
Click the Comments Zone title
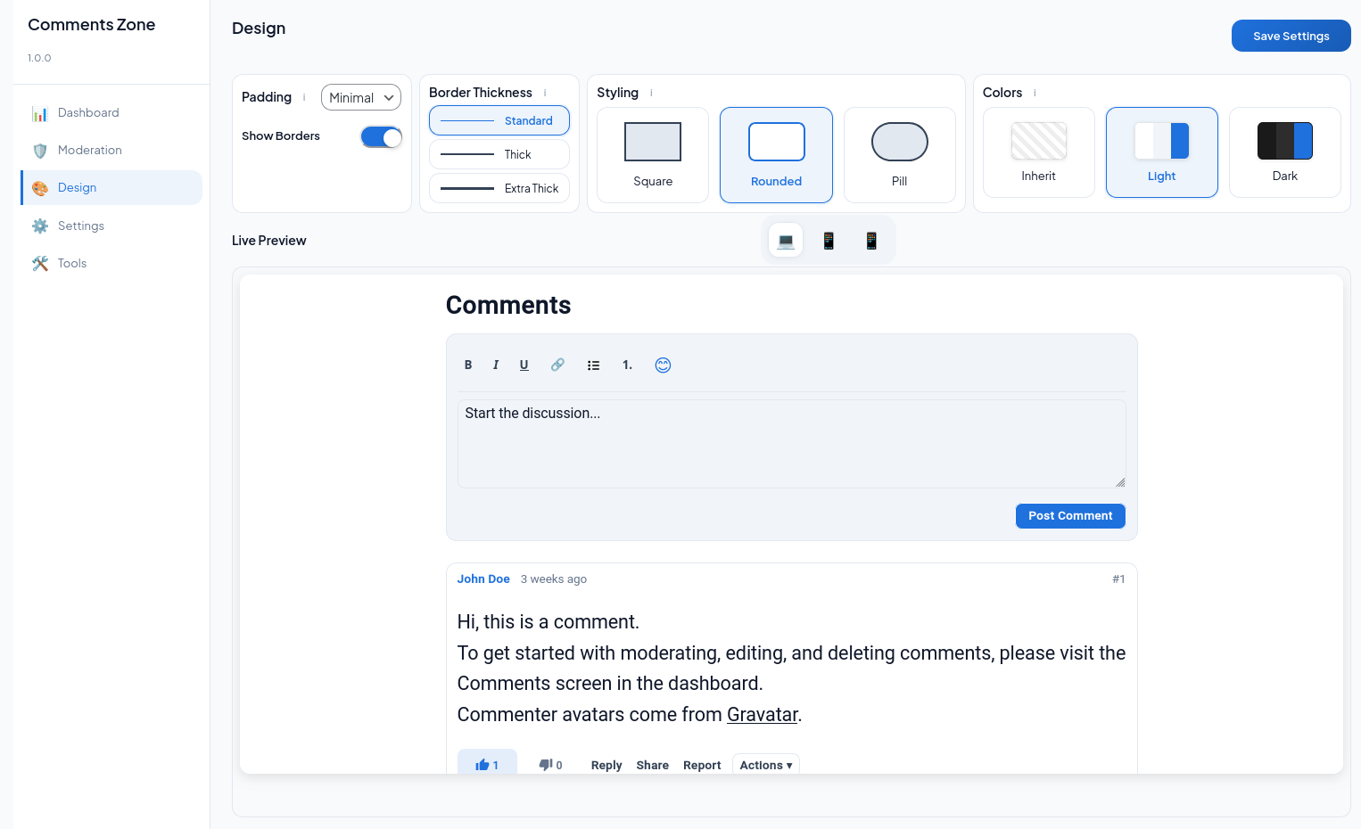[92, 25]
